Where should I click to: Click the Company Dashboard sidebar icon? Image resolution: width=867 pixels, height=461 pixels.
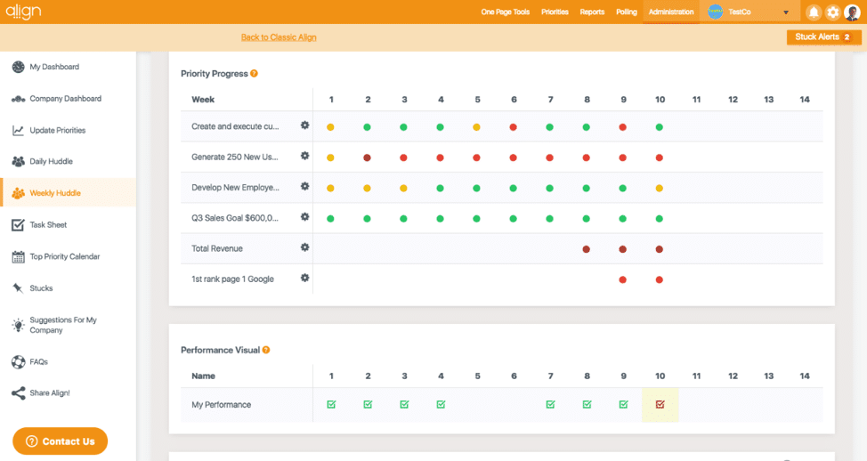[x=18, y=99]
